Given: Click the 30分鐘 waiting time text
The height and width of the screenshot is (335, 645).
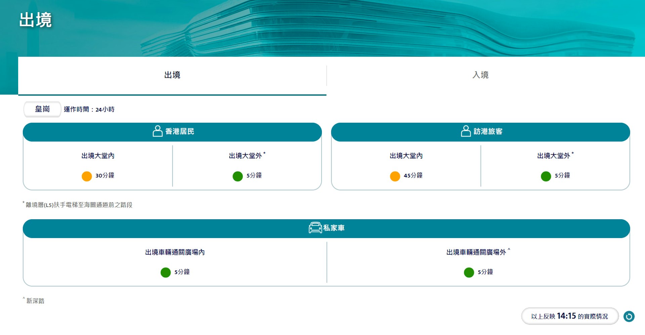Looking at the screenshot, I should click(105, 175).
